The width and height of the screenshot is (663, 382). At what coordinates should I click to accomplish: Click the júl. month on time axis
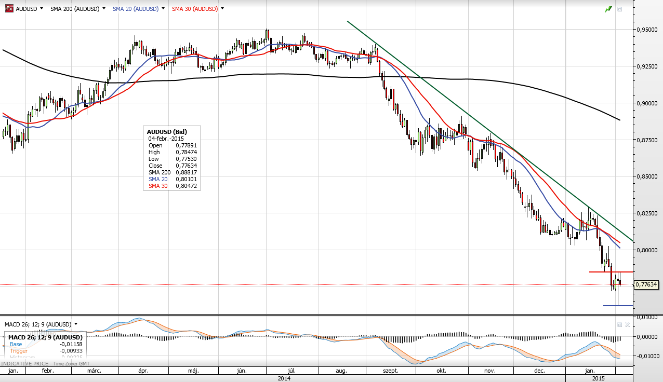(291, 371)
